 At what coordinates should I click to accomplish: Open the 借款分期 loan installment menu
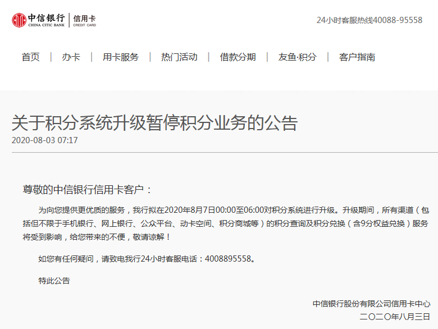click(238, 57)
